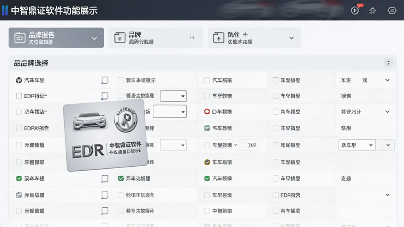The width and height of the screenshot is (404, 227).
Task: Click the sort arrows icon in 品品牌选择 header
Action: click(388, 63)
